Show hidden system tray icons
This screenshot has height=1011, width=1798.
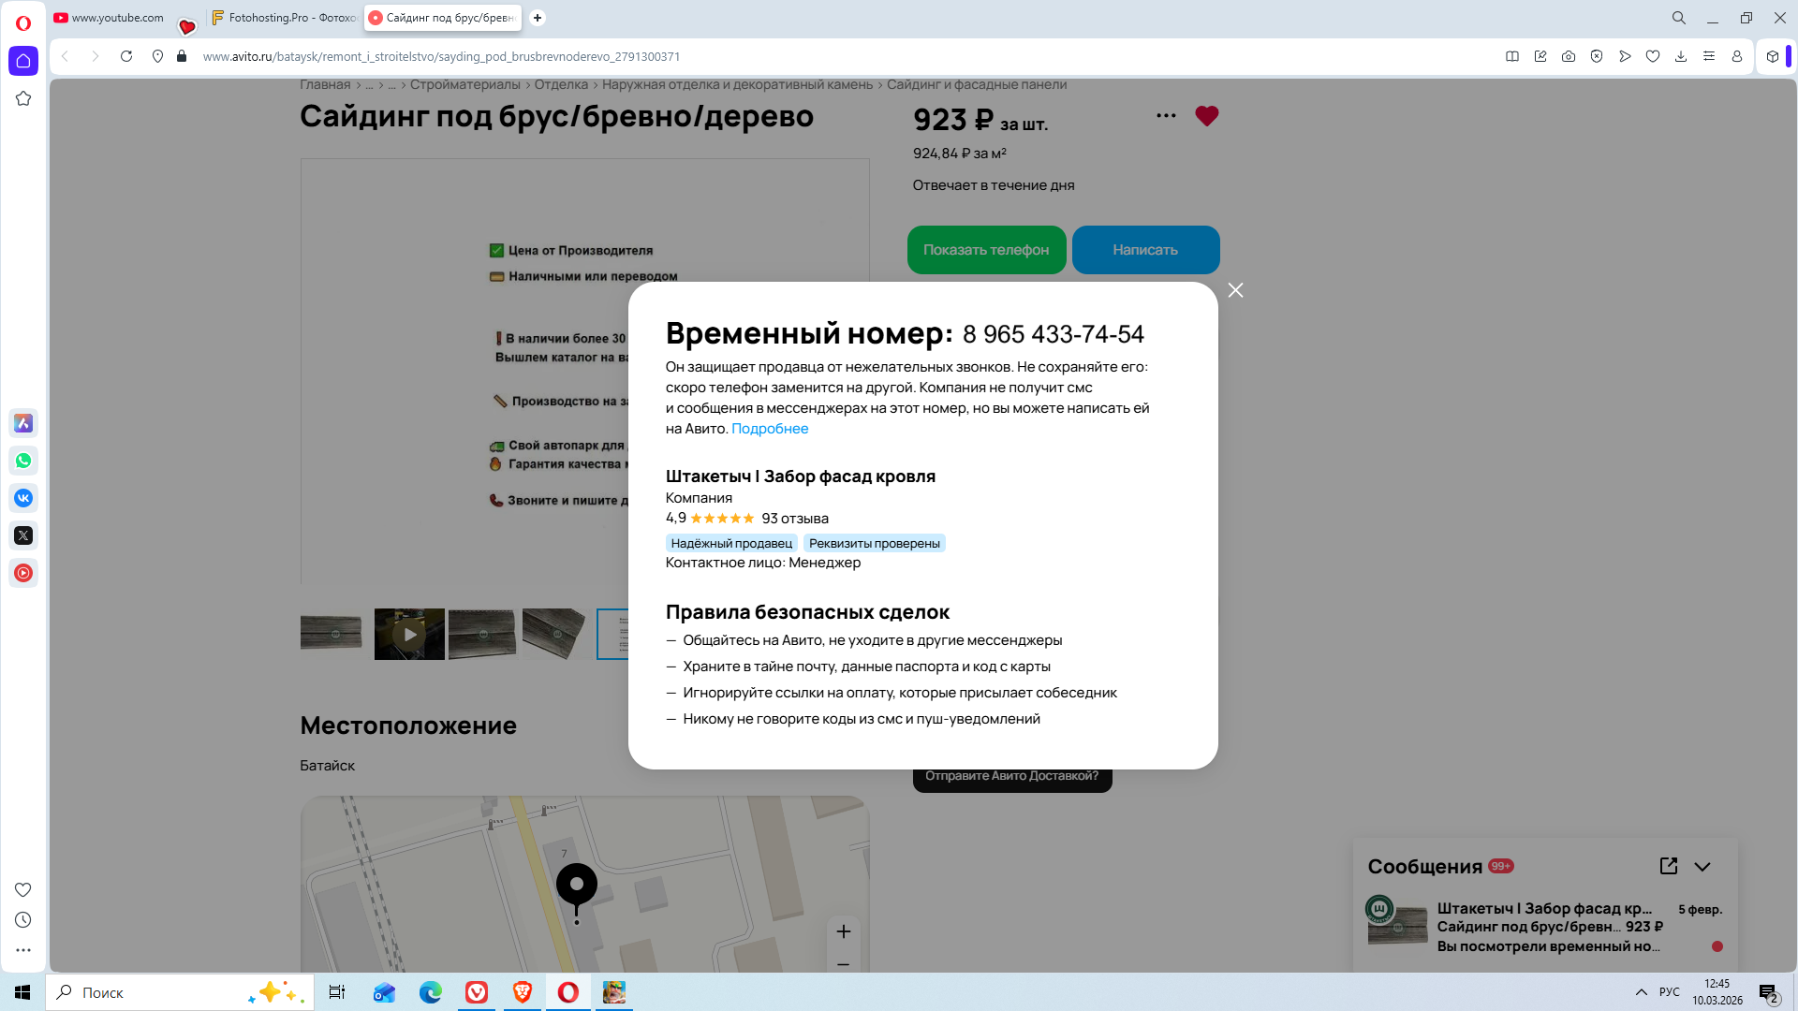tap(1642, 992)
